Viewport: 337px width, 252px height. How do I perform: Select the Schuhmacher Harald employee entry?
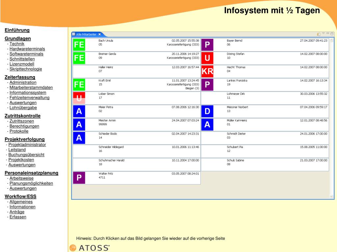coord(137,165)
